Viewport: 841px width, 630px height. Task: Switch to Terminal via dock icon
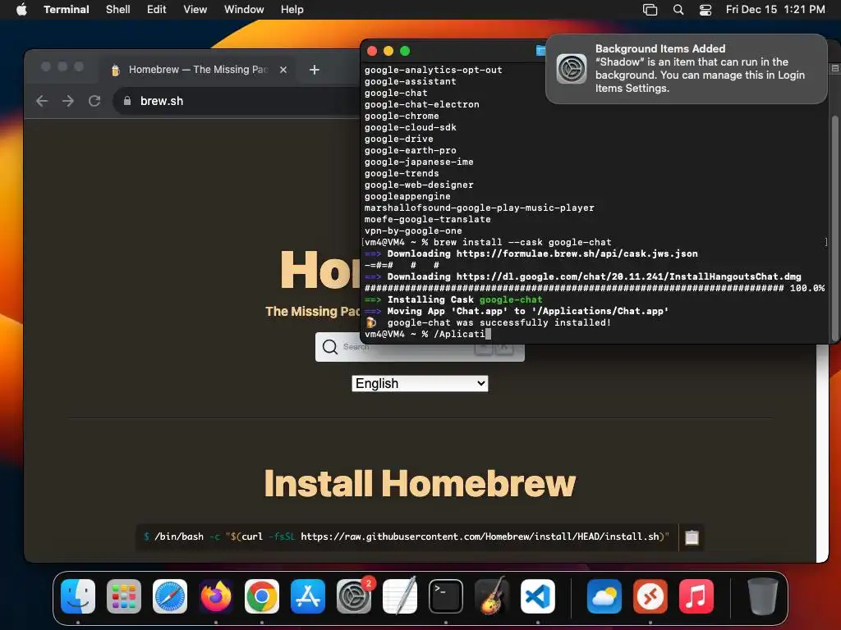(446, 596)
